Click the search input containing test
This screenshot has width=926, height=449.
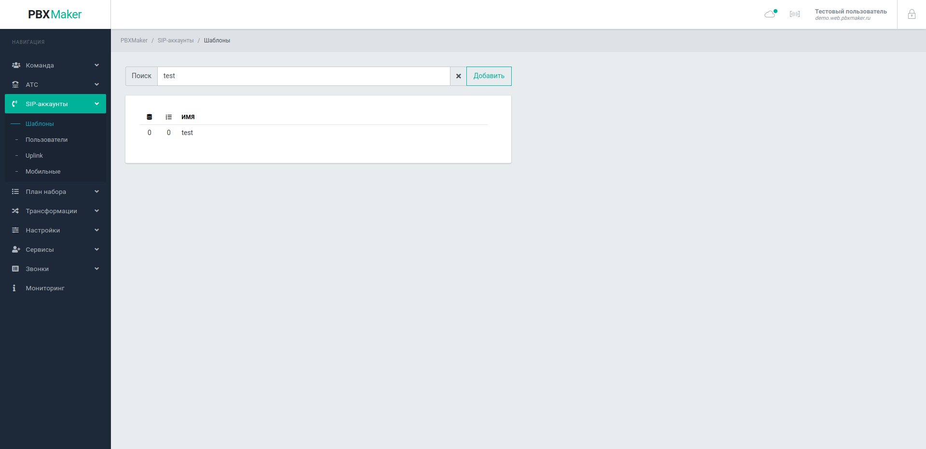304,76
